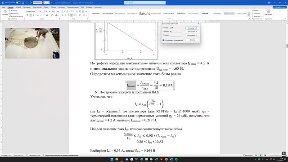Image resolution: width=288 pixels, height=162 pixels.
Task: Click the Save icon in title bar
Action: tap(23, 3)
